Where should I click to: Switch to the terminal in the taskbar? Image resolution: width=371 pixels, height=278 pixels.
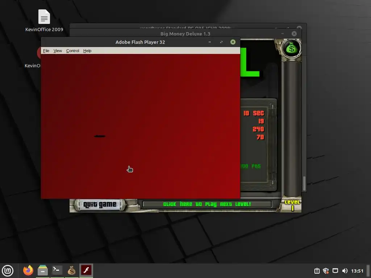tap(57, 270)
